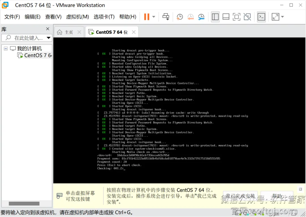Screen dimensions: 306x217
Task: Take a snapshot of the virtual machine
Action: tap(180, 17)
